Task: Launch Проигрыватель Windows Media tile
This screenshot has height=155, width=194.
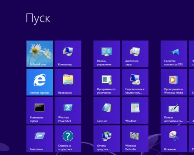Action: coord(174,82)
